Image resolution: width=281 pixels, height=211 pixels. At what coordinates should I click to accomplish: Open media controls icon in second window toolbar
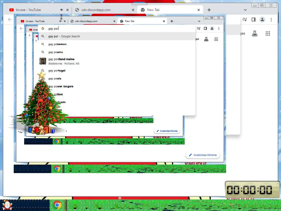point(199,29)
